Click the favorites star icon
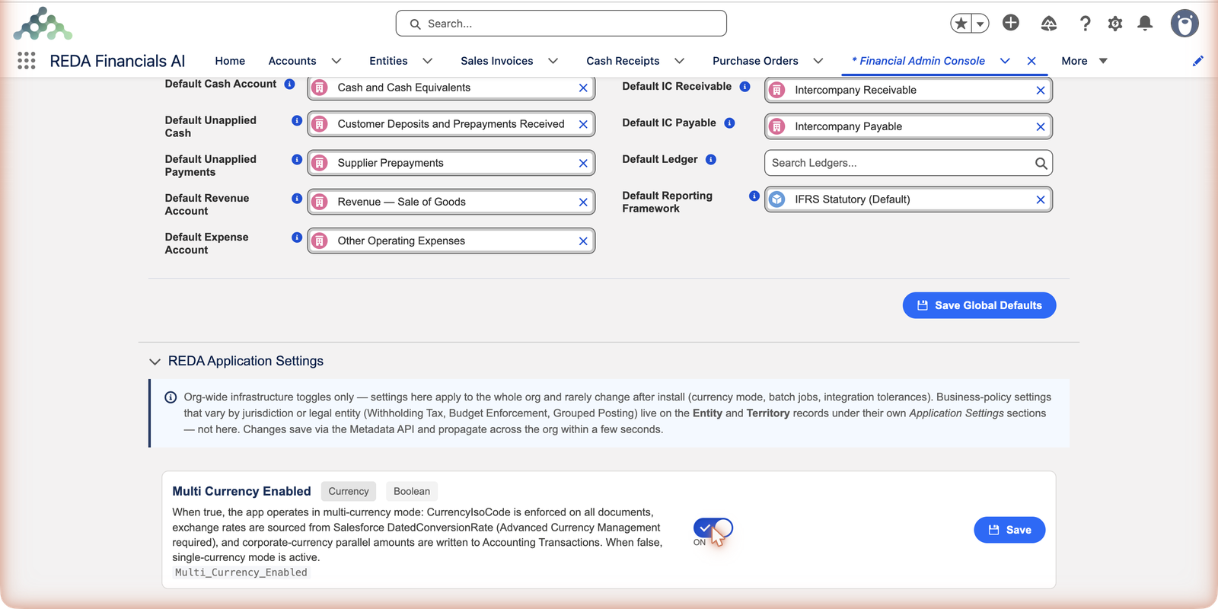Image resolution: width=1218 pixels, height=609 pixels. click(961, 24)
